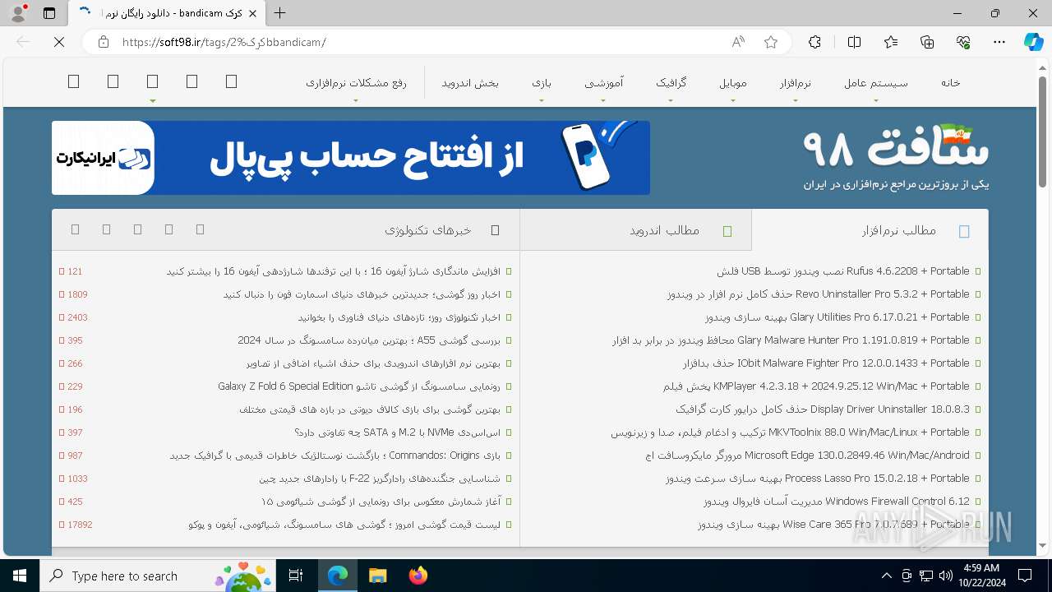Image resolution: width=1052 pixels, height=592 pixels.
Task: Expand the آموزشی navigation menu
Action: click(x=603, y=83)
